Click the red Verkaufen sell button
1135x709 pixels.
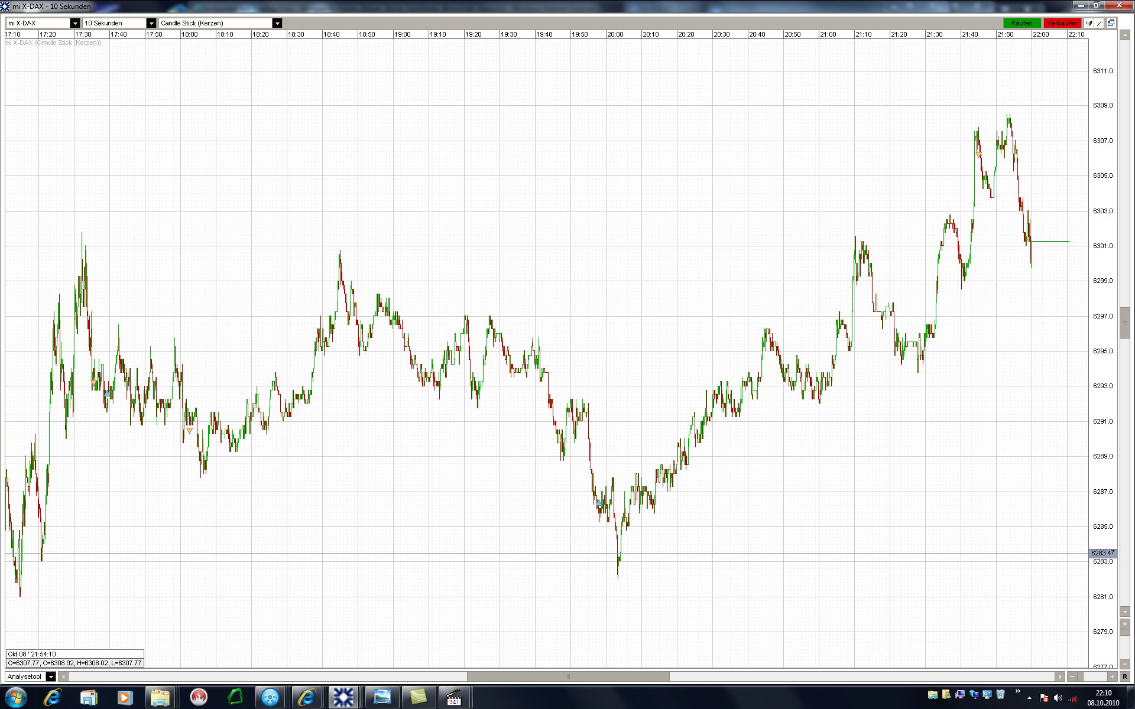tap(1062, 23)
